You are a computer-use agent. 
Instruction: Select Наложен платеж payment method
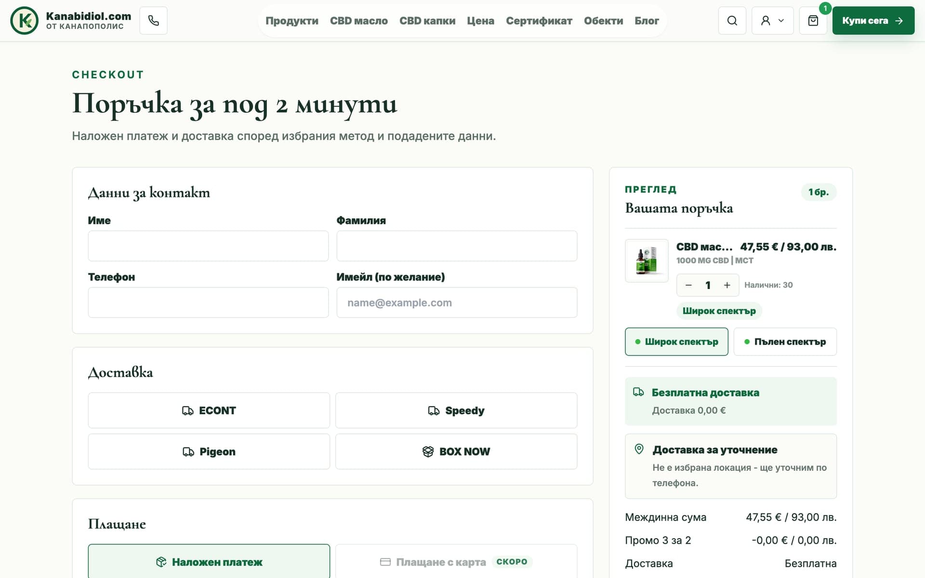click(209, 562)
